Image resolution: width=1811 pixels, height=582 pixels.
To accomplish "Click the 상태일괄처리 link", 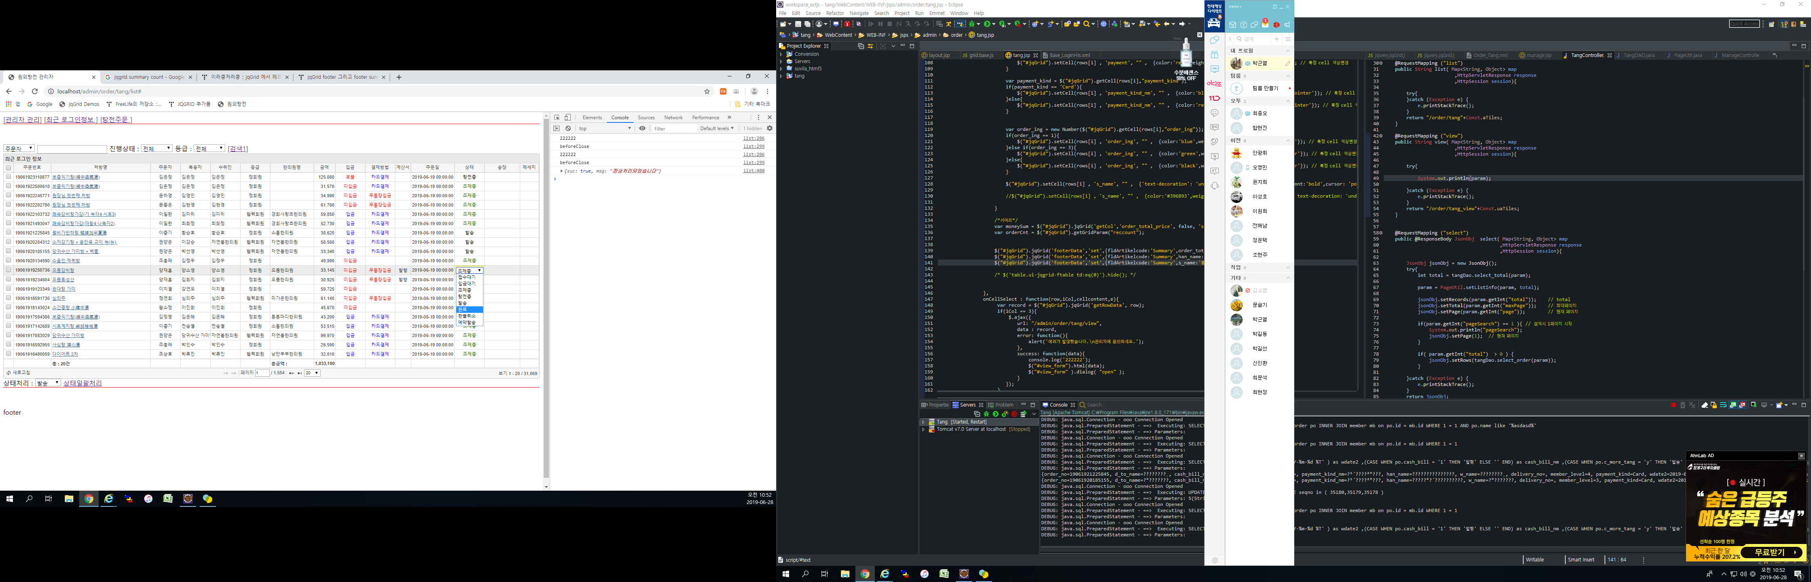I will [x=82, y=383].
